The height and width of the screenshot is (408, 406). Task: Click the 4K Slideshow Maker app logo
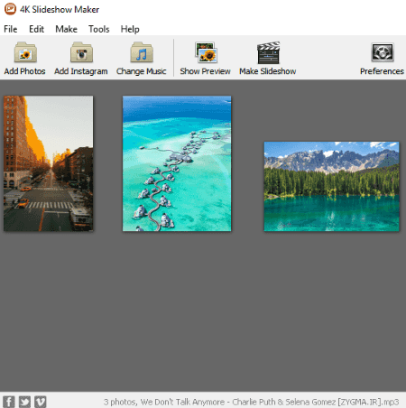10,9
